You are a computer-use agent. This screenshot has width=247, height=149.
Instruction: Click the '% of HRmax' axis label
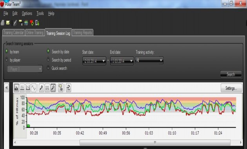click(x=17, y=111)
